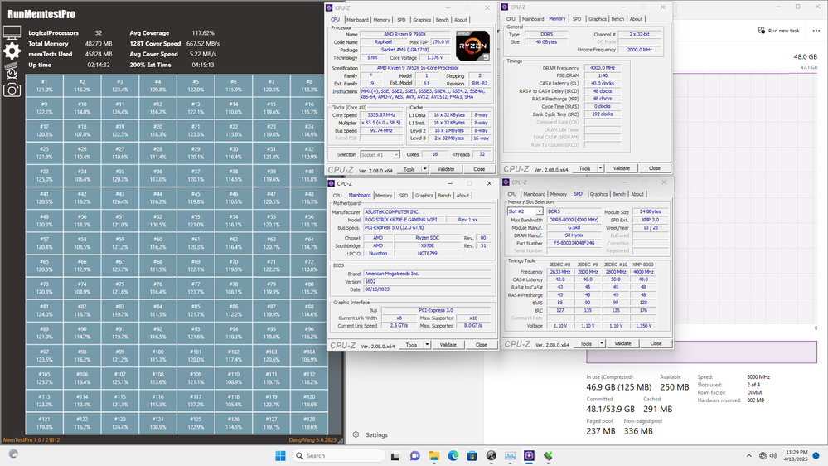This screenshot has height=466, width=828.
Task: Click the Tools button in the SPD window
Action: point(586,343)
